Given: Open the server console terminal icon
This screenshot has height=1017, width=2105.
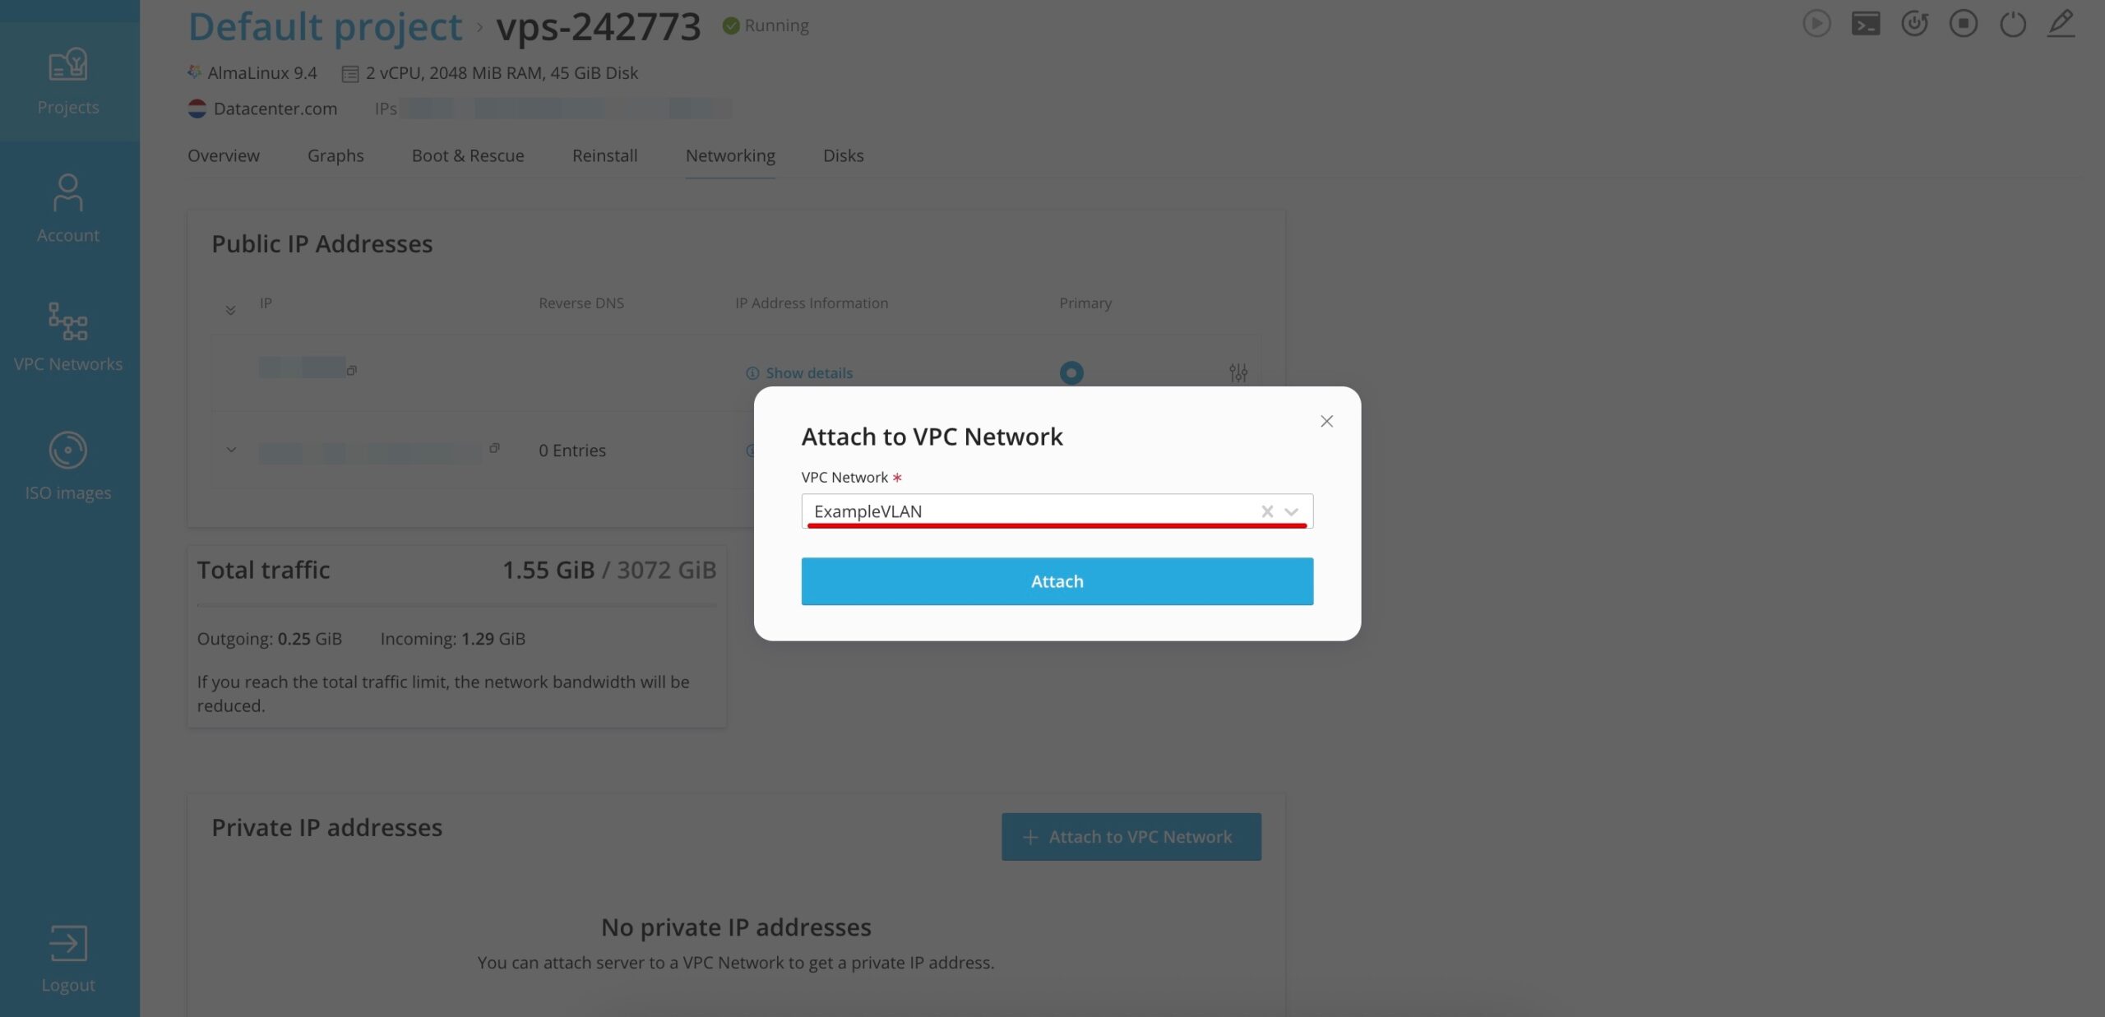Looking at the screenshot, I should click(1866, 24).
